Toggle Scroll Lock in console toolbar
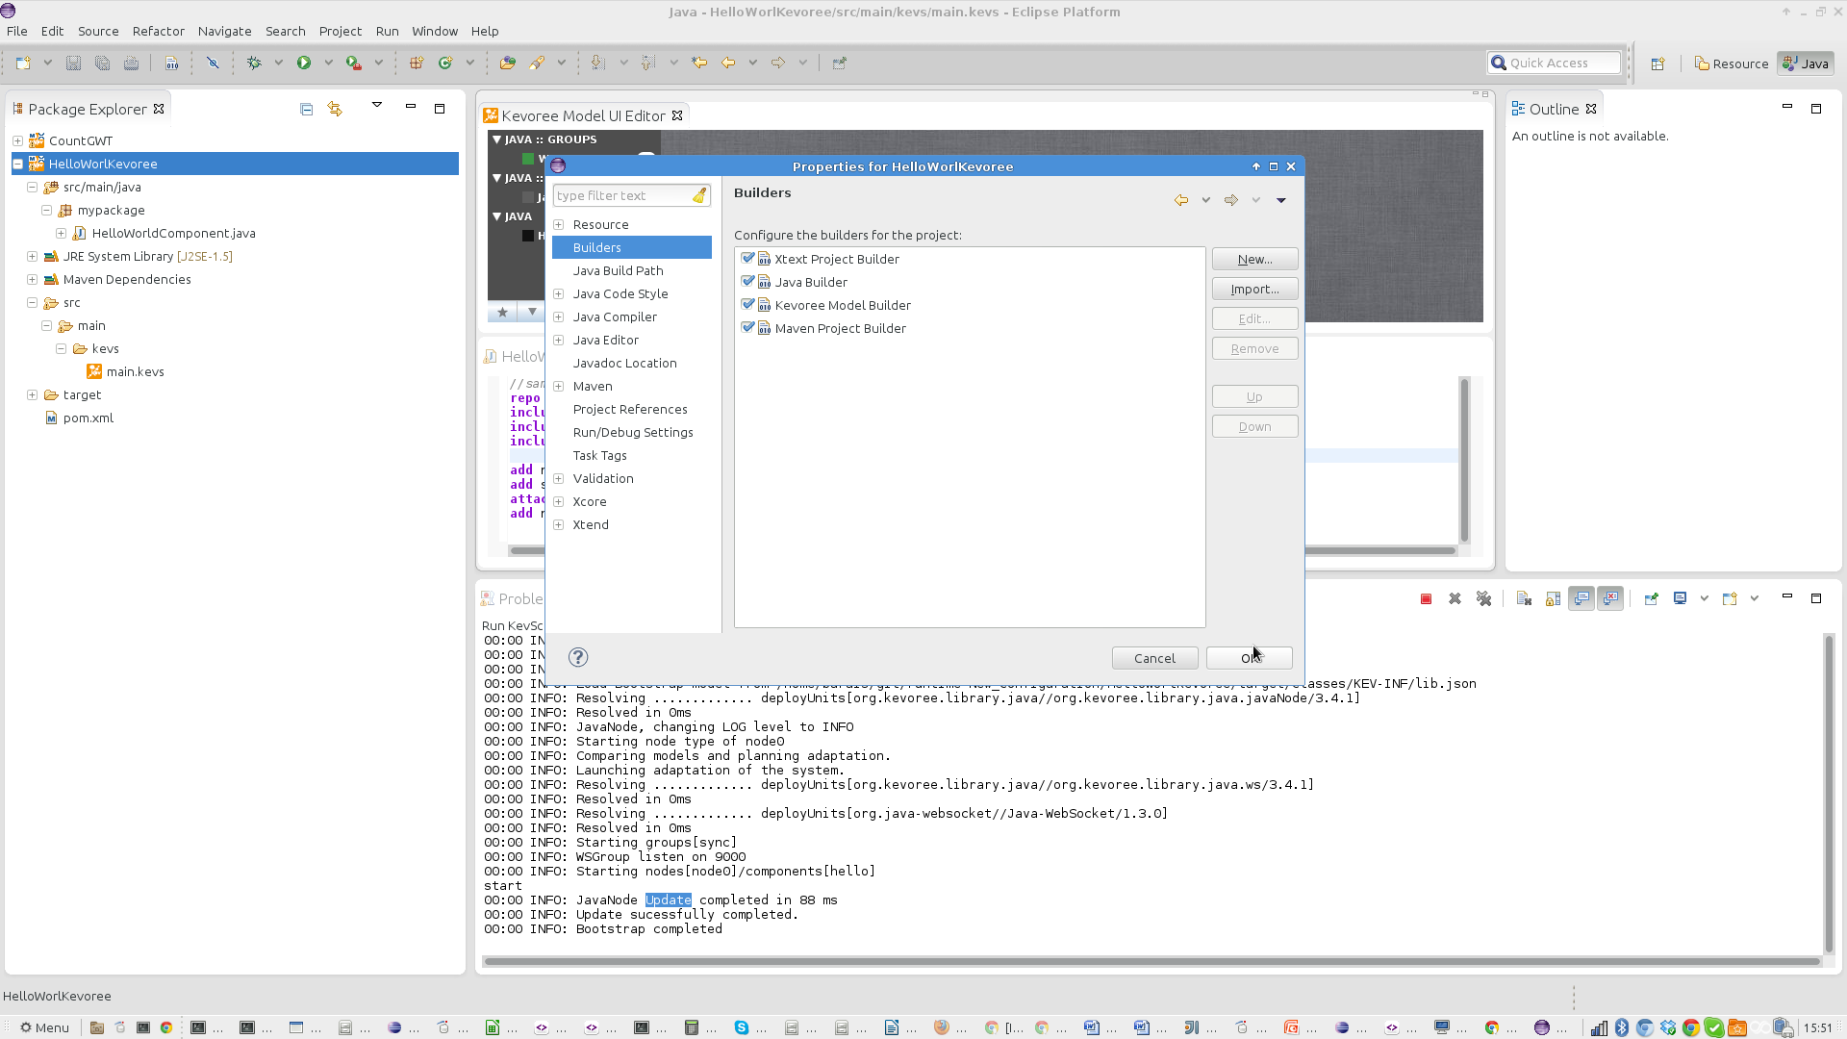 (x=1553, y=598)
